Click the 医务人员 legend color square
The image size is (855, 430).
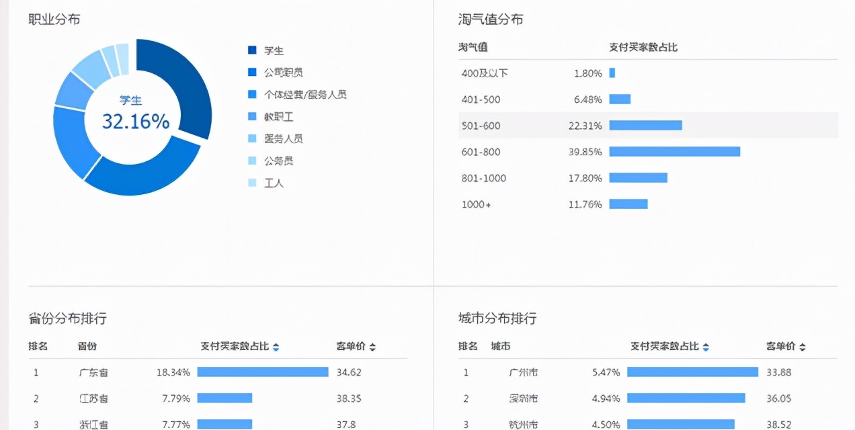(252, 139)
